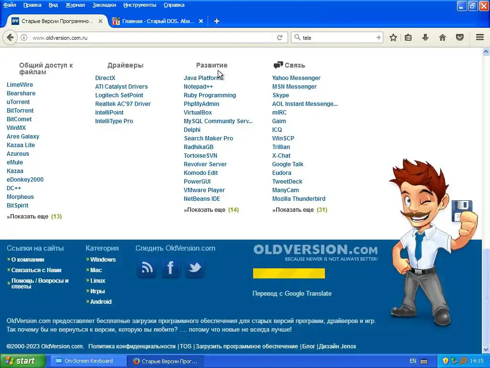Screen dimensions: 490x368
Task: Close the Старые Версии tab
Action: (x=100, y=21)
